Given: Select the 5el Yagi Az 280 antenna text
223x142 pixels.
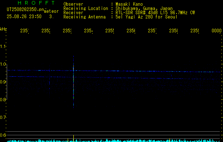Looking at the screenshot, I should point(146,17).
